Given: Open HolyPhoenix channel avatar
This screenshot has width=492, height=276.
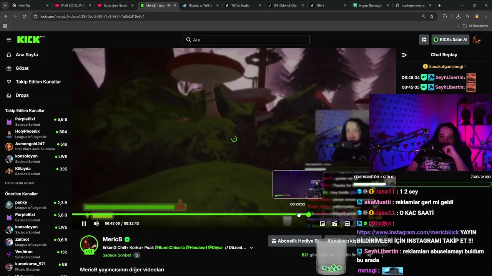Looking at the screenshot, I should (x=9, y=134).
